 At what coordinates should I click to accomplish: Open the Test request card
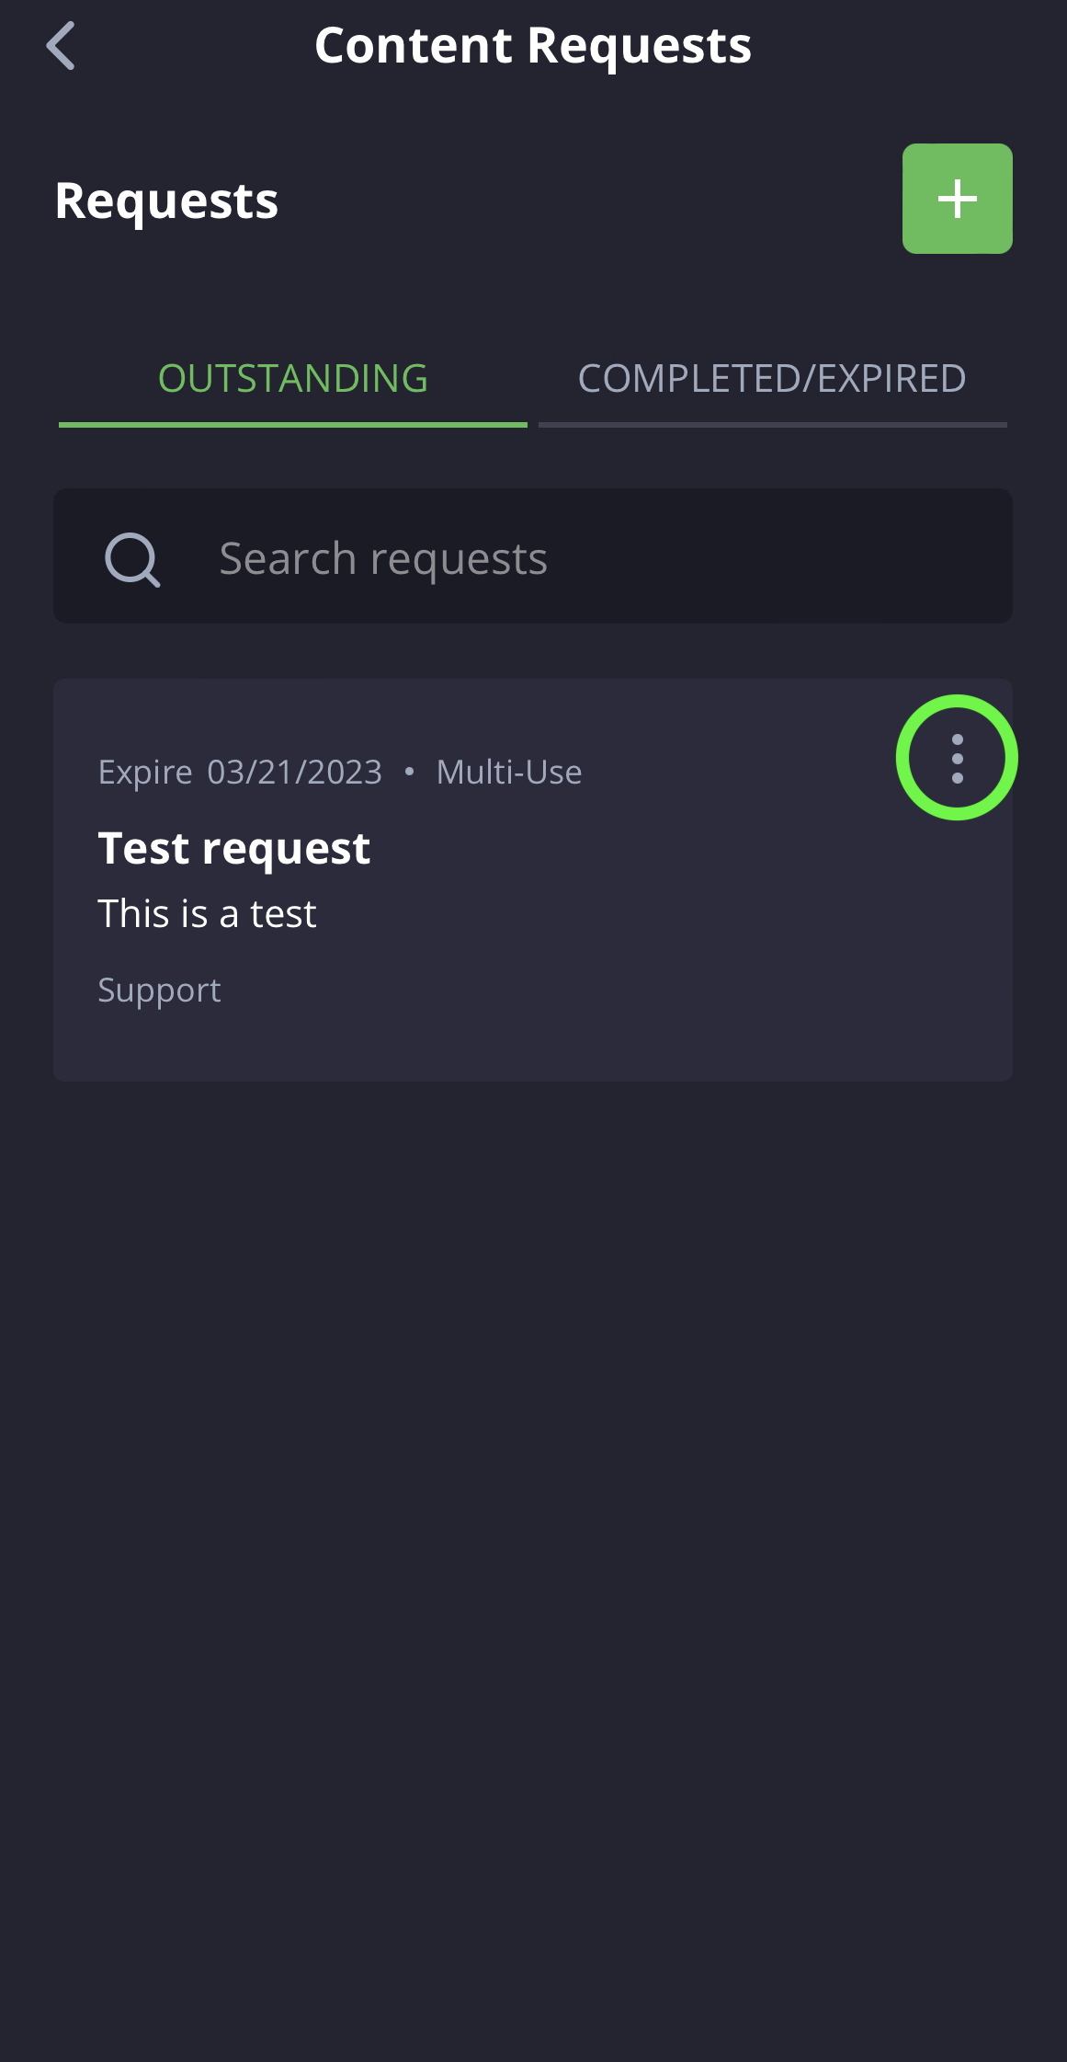point(533,880)
